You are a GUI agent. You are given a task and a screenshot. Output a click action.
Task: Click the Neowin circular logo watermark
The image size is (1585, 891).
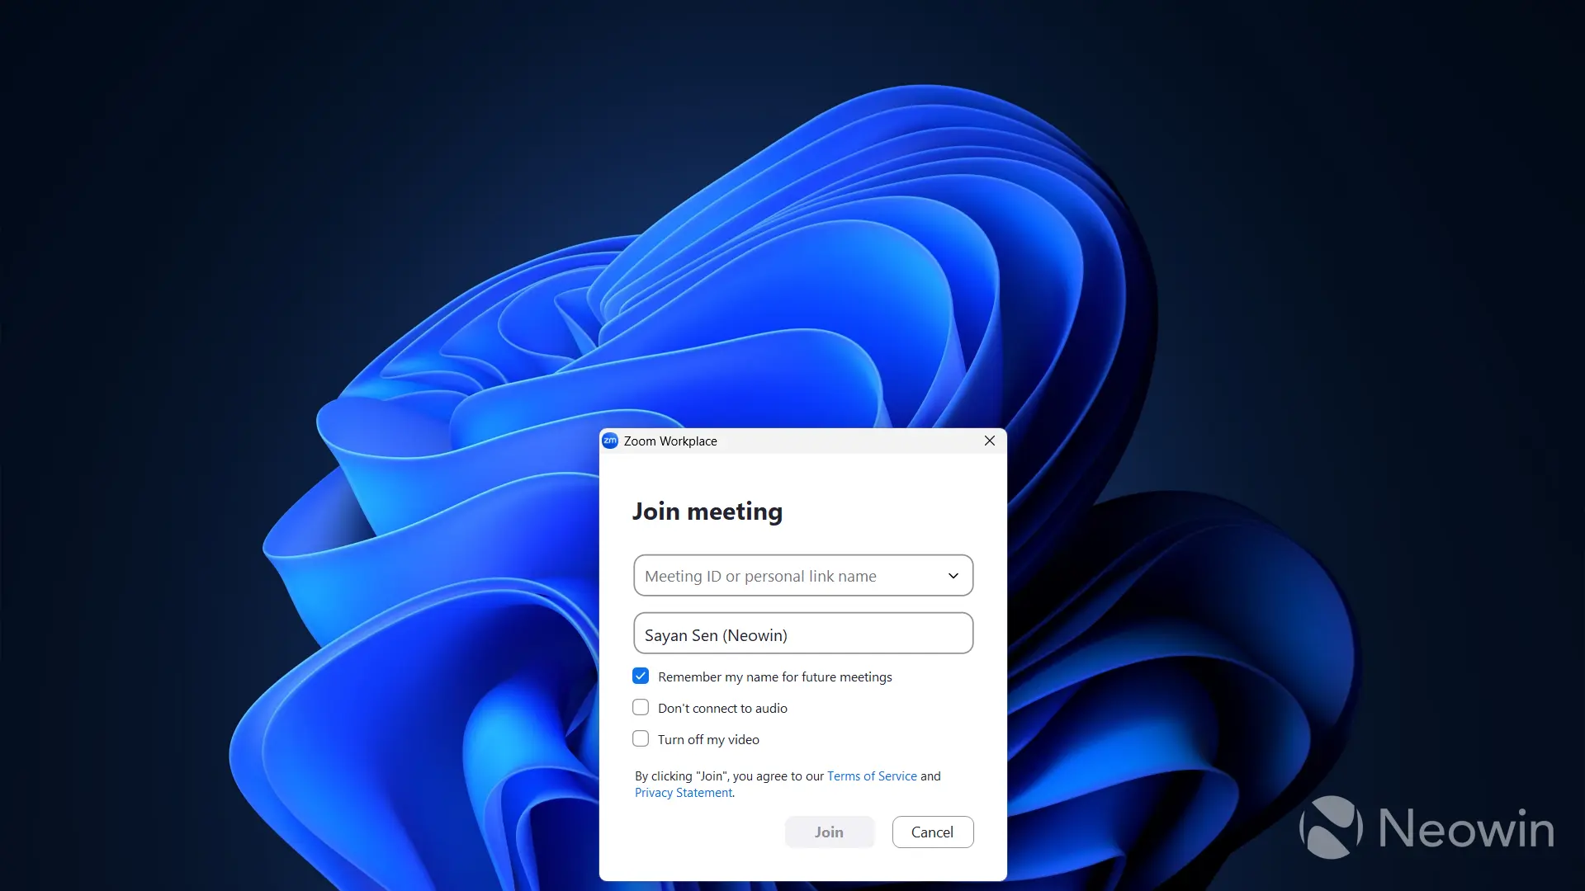click(x=1331, y=827)
